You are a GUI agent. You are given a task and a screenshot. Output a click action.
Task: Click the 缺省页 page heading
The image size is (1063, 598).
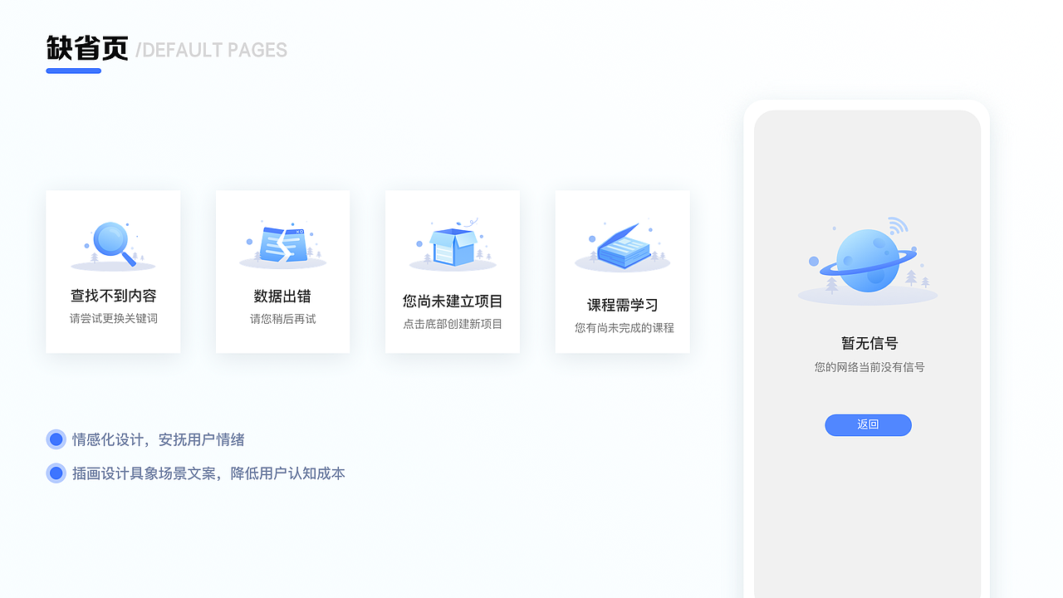(87, 49)
